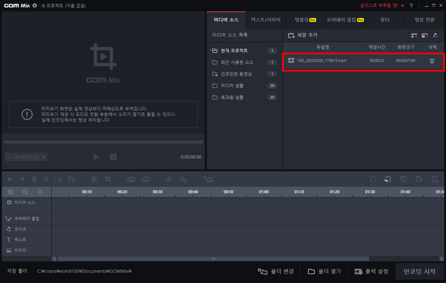Toggle audio music-note file filter

click(x=436, y=35)
